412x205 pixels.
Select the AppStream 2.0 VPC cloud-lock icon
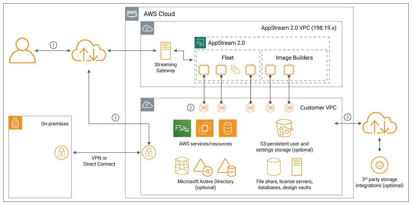(147, 28)
